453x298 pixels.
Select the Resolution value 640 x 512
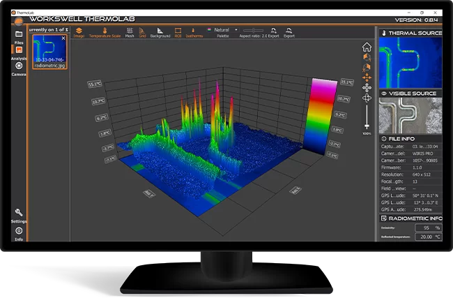(x=422, y=174)
